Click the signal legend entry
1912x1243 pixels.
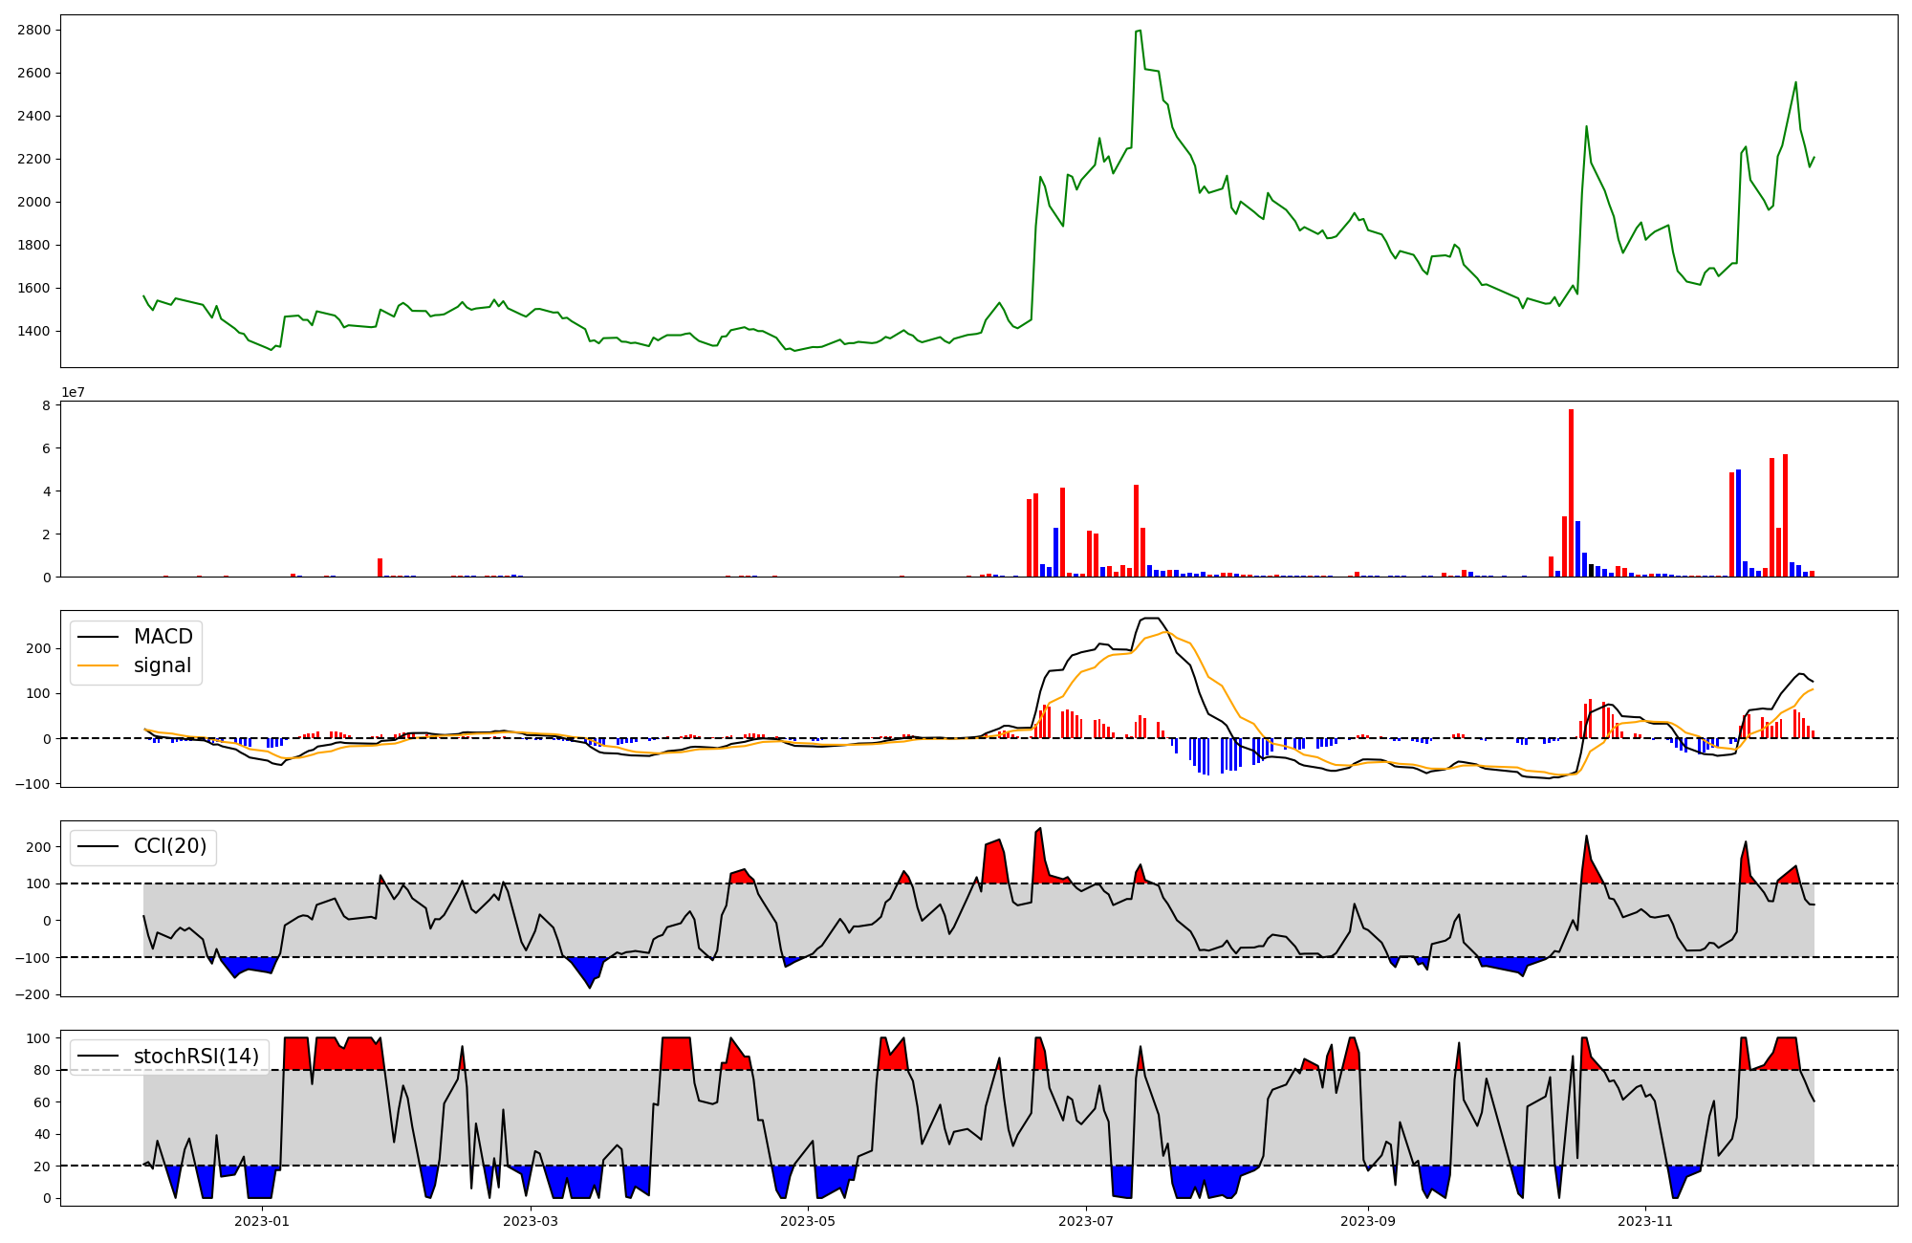click(162, 665)
